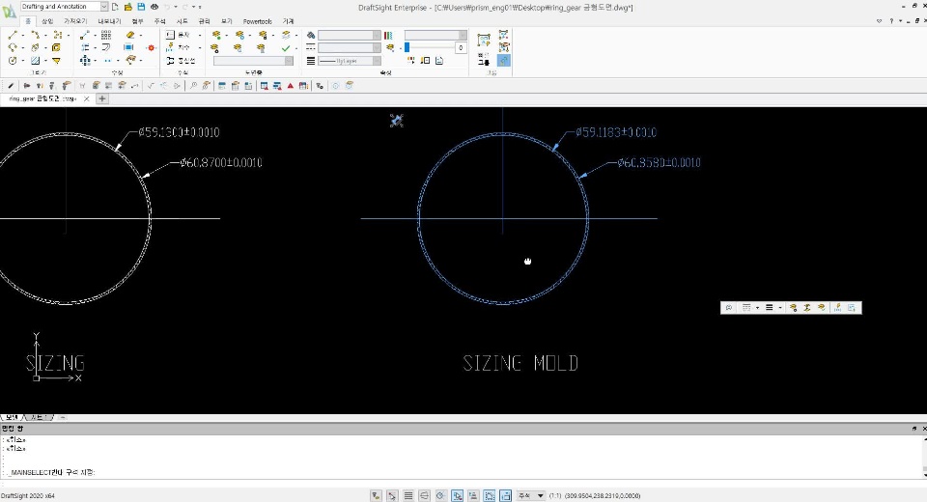This screenshot has width=927, height=502.
Task: Select the Eraser delete tool in the ribbon
Action: 130,35
